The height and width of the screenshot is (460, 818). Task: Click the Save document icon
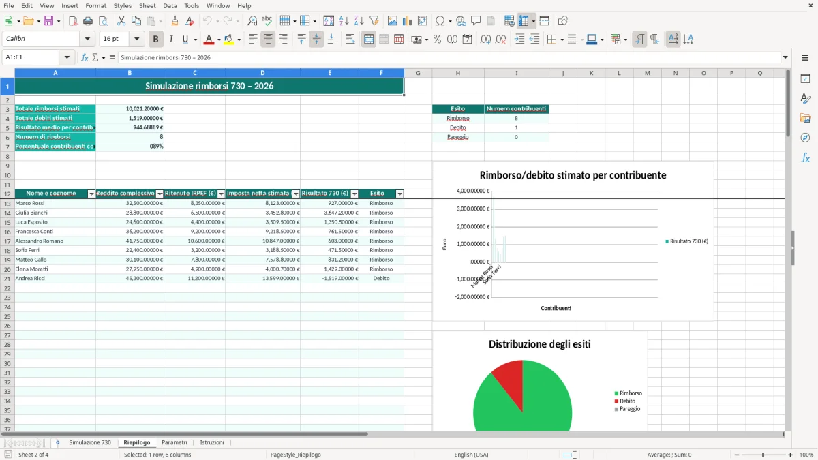coord(48,21)
